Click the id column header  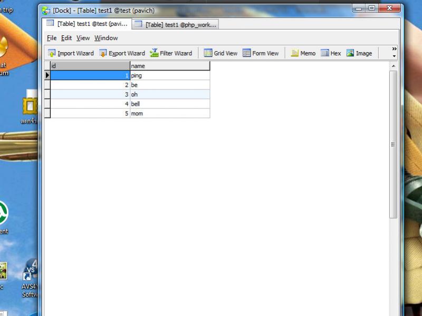90,66
